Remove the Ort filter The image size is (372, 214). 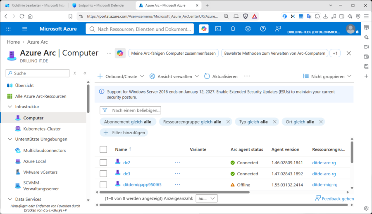pyautogui.click(x=321, y=122)
